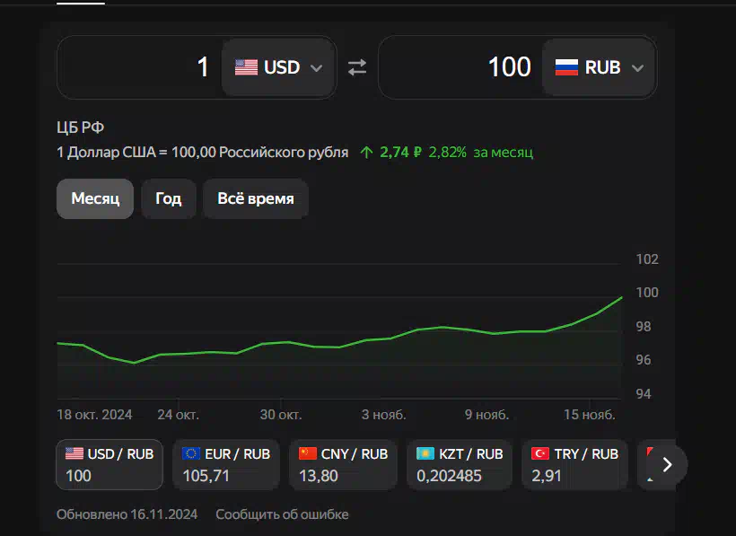
Task: Switch to the Год period tab
Action: (x=169, y=198)
